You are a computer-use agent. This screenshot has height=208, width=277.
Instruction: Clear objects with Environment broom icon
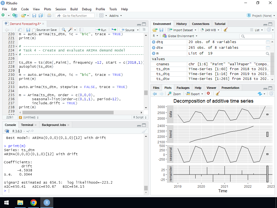[x=226, y=30]
